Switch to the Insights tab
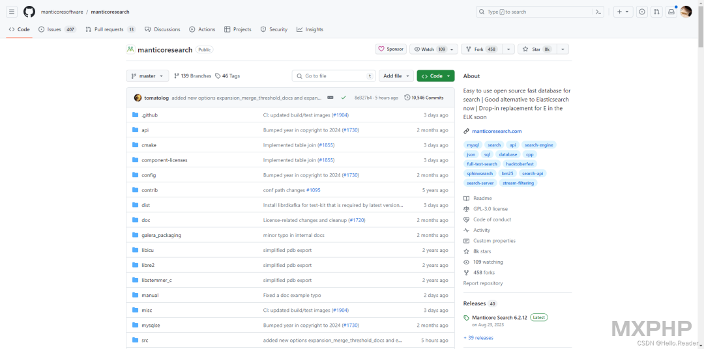704x349 pixels. point(310,29)
